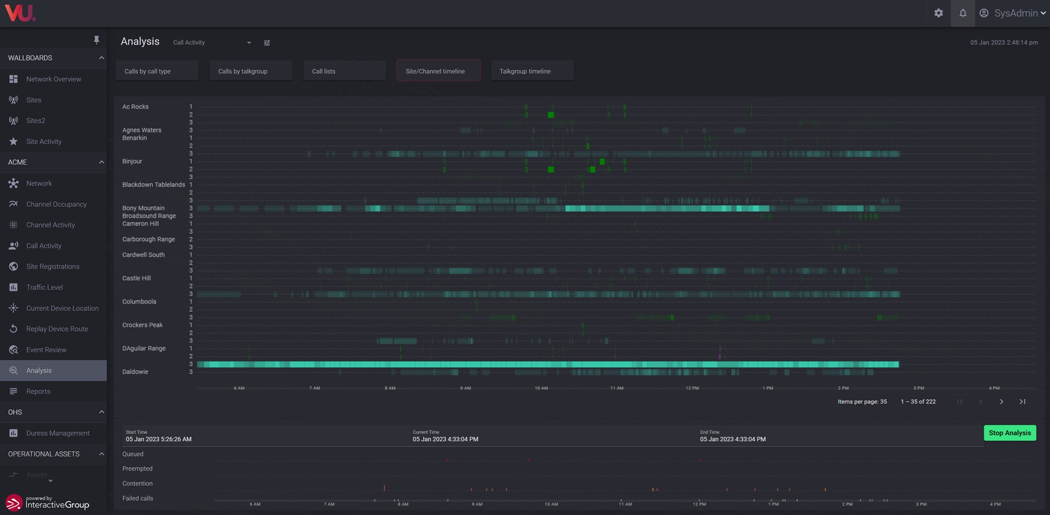Collapse the OPERATIONAL ASSETS section
This screenshot has width=1050, height=515.
click(x=101, y=454)
